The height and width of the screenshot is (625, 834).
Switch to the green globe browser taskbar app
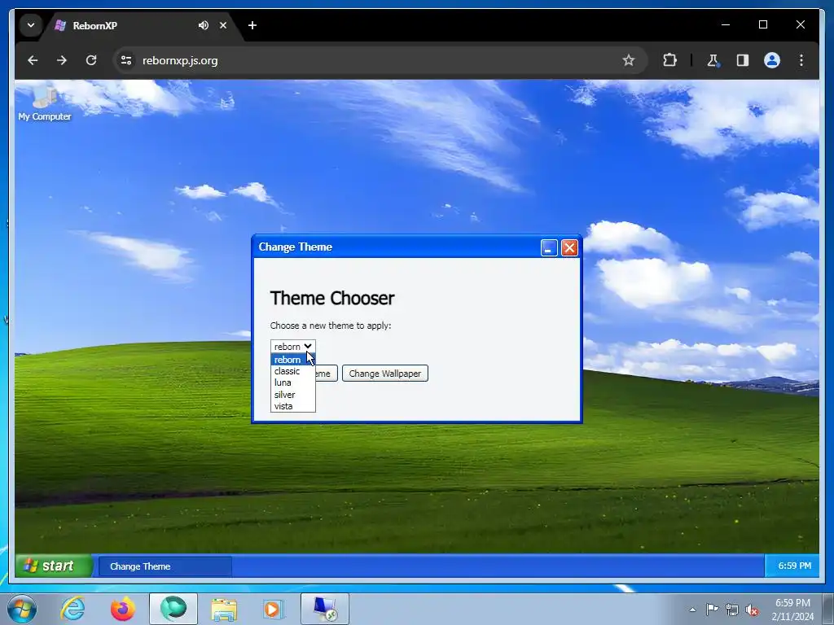173,609
